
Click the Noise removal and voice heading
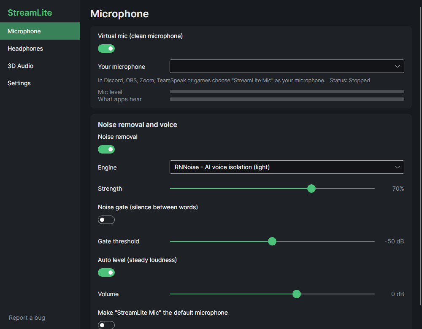138,124
